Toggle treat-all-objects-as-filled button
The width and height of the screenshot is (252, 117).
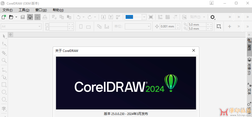coord(219,26)
